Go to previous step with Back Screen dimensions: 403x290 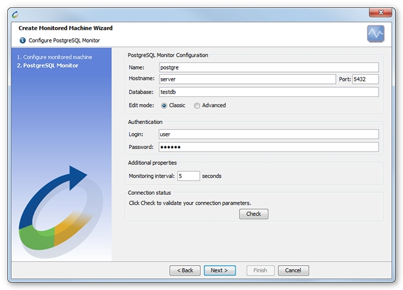click(184, 270)
